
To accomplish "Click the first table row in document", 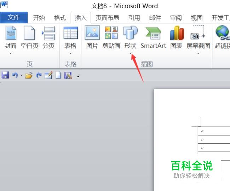I will click(x=214, y=131).
